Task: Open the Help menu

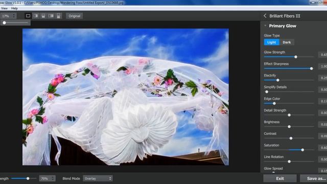Action: pyautogui.click(x=14, y=8)
